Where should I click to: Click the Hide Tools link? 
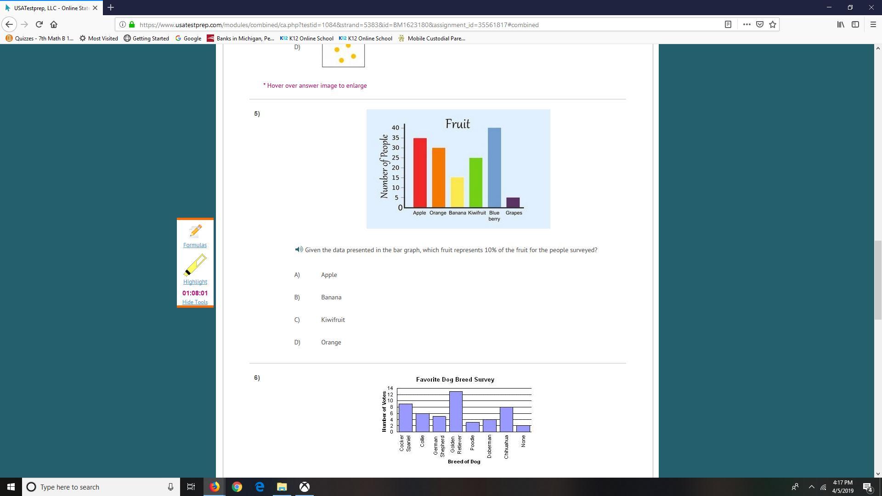(x=195, y=302)
